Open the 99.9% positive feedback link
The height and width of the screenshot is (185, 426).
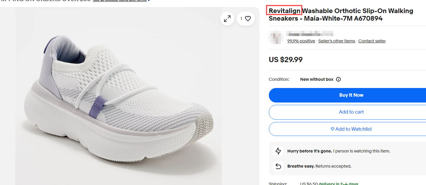click(x=301, y=41)
